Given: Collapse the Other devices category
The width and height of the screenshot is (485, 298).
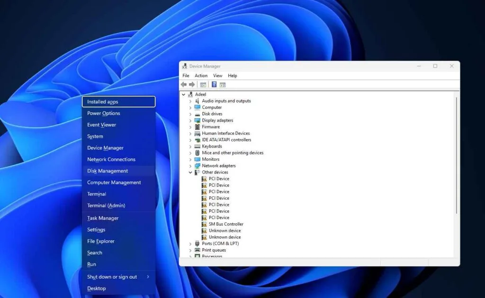Looking at the screenshot, I should pyautogui.click(x=190, y=172).
